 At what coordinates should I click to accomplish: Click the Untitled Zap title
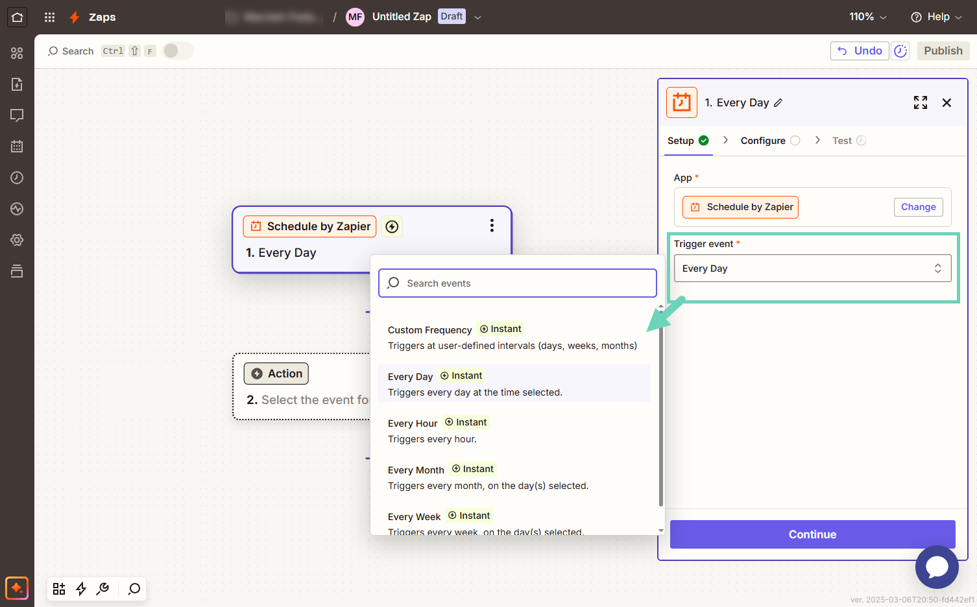(x=402, y=17)
